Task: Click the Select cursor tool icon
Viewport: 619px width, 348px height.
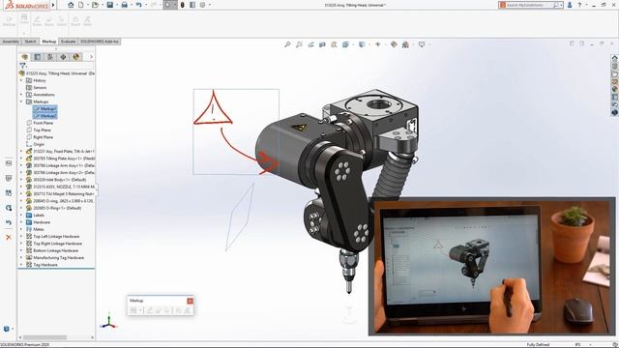Action: [x=167, y=5]
